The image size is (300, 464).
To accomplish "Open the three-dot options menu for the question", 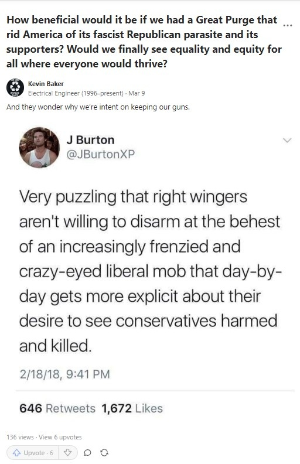I will click(x=288, y=26).
